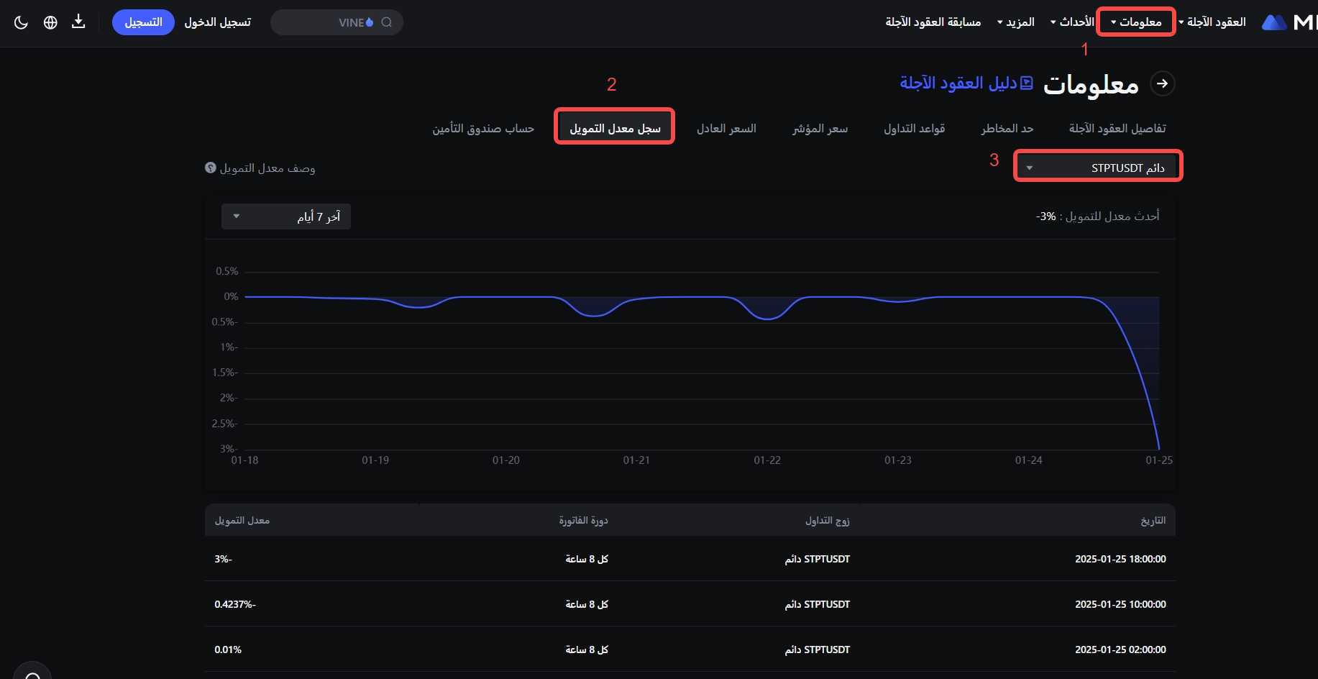Open language selector globe icon

pyautogui.click(x=50, y=22)
